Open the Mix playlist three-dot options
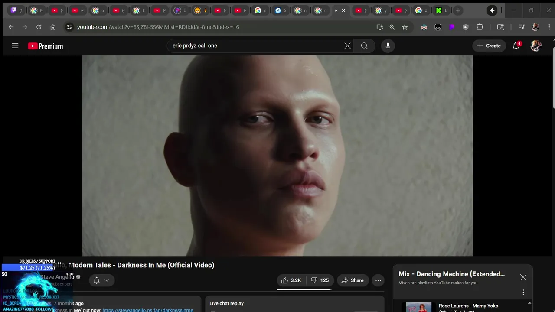The width and height of the screenshot is (555, 312). click(x=523, y=292)
